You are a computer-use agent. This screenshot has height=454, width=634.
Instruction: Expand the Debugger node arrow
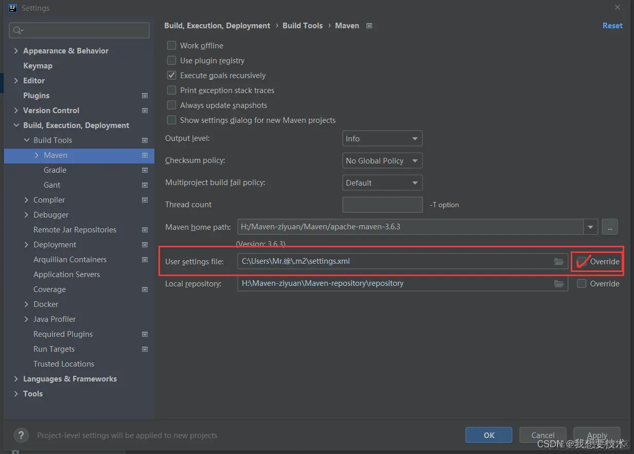[x=26, y=215]
